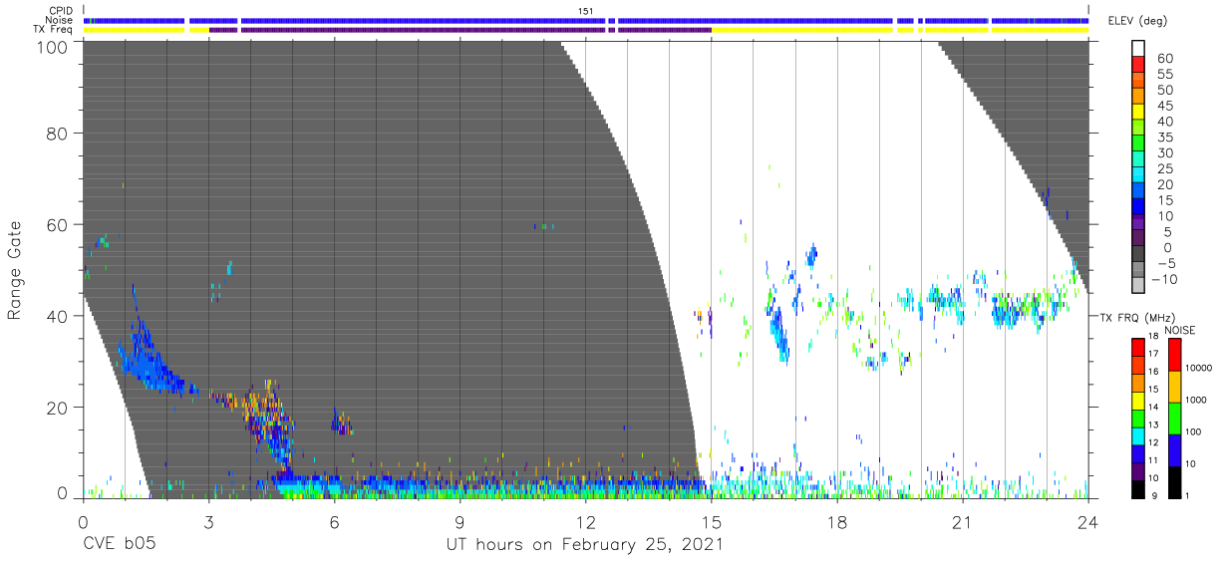Click the 'Range Gate' y-axis label
Image resolution: width=1224 pixels, height=565 pixels.
click(16, 270)
